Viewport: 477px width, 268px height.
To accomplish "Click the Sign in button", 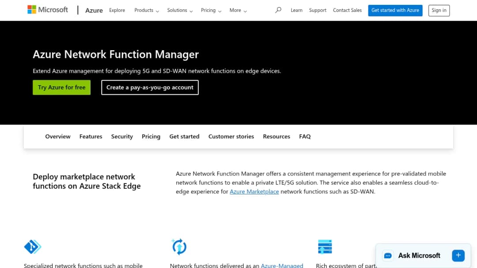I will coord(439,10).
